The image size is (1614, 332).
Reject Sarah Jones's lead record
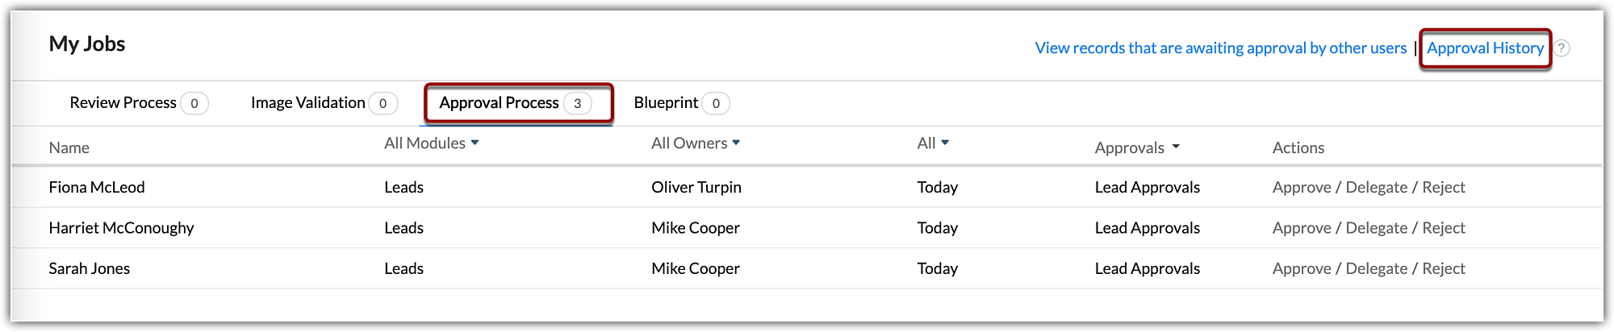(x=1443, y=268)
